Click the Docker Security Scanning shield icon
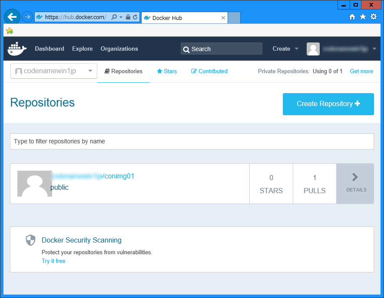The height and width of the screenshot is (298, 384). click(x=30, y=240)
